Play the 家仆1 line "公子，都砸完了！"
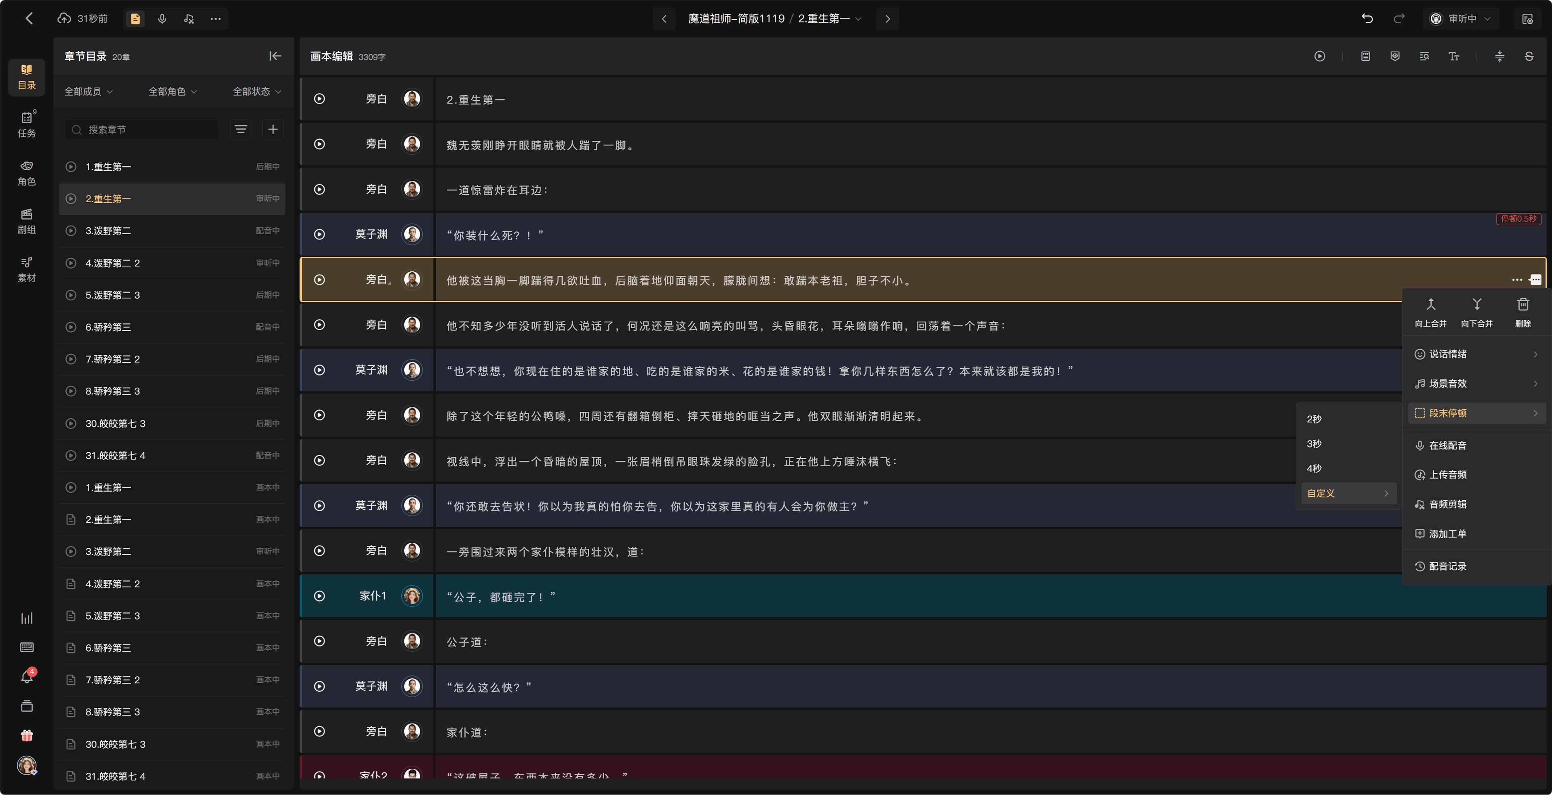 click(319, 596)
